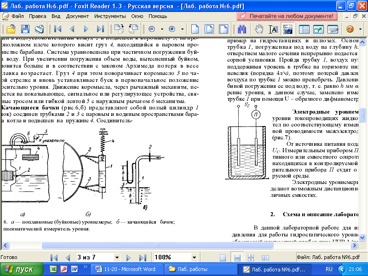The height and width of the screenshot is (276, 368).
Task: Set Actual Size page view icon
Action: pyautogui.click(x=195, y=29)
